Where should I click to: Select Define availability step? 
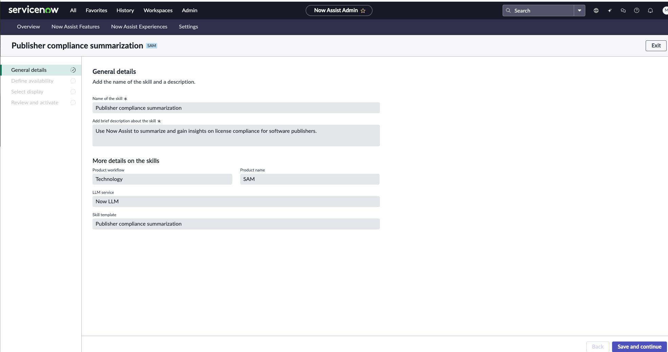(41, 81)
